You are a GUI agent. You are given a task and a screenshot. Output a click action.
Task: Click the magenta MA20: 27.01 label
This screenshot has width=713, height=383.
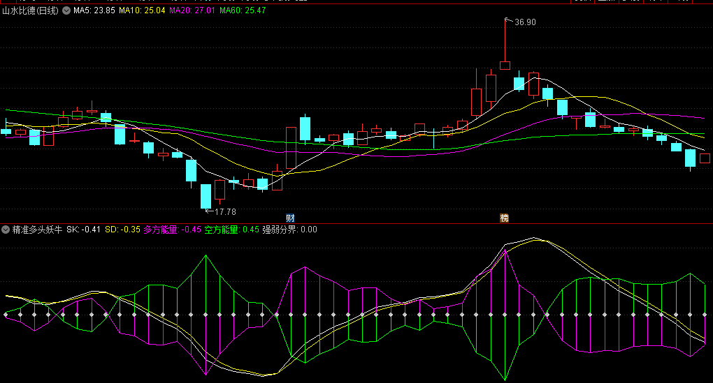click(192, 11)
